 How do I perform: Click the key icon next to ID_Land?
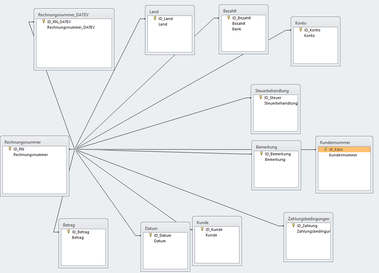pyautogui.click(x=155, y=18)
